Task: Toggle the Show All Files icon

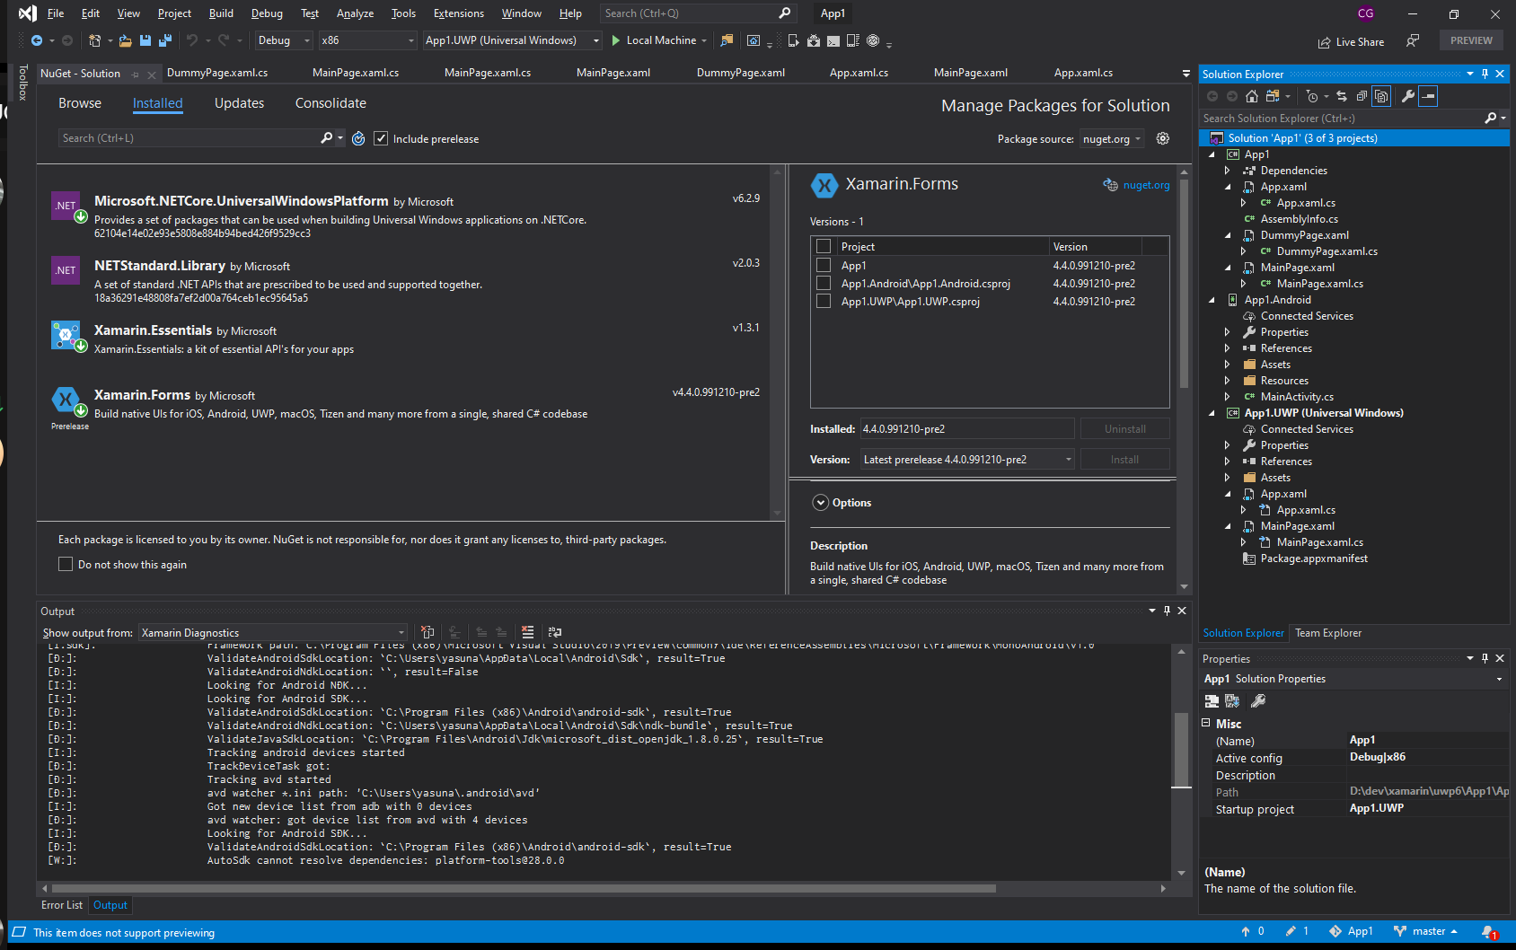Action: click(1381, 96)
